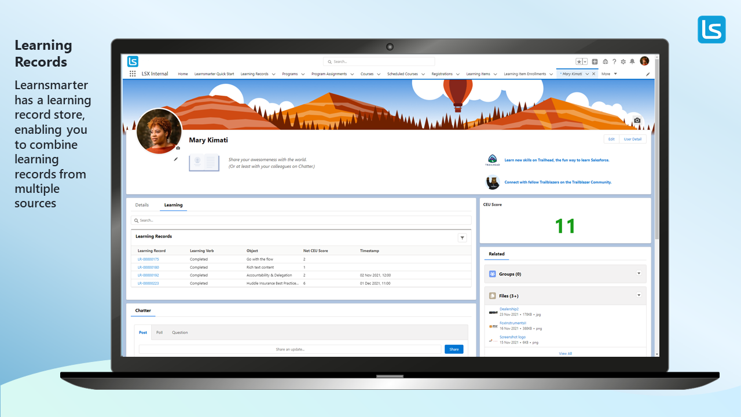The width and height of the screenshot is (741, 417).
Task: Open the Setup gear icon
Action: 623,61
